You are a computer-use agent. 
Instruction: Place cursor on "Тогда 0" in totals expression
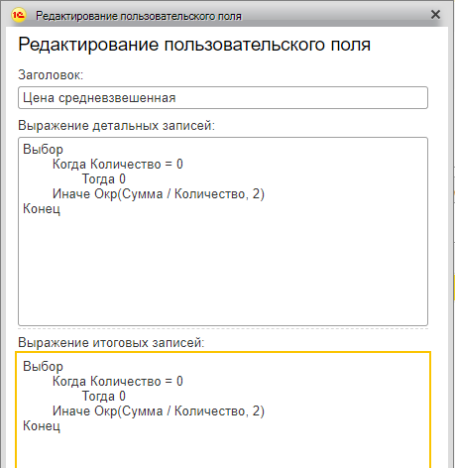pyautogui.click(x=104, y=397)
